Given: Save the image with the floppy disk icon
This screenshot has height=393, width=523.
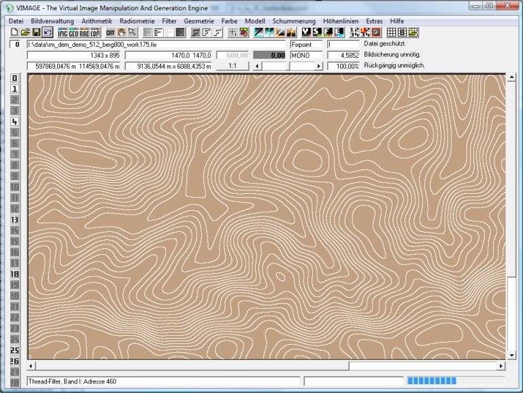Looking at the screenshot, I should 36,32.
